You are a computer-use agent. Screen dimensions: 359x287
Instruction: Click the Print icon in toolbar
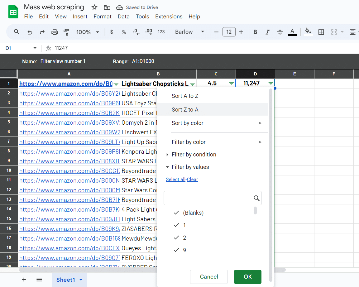point(55,32)
